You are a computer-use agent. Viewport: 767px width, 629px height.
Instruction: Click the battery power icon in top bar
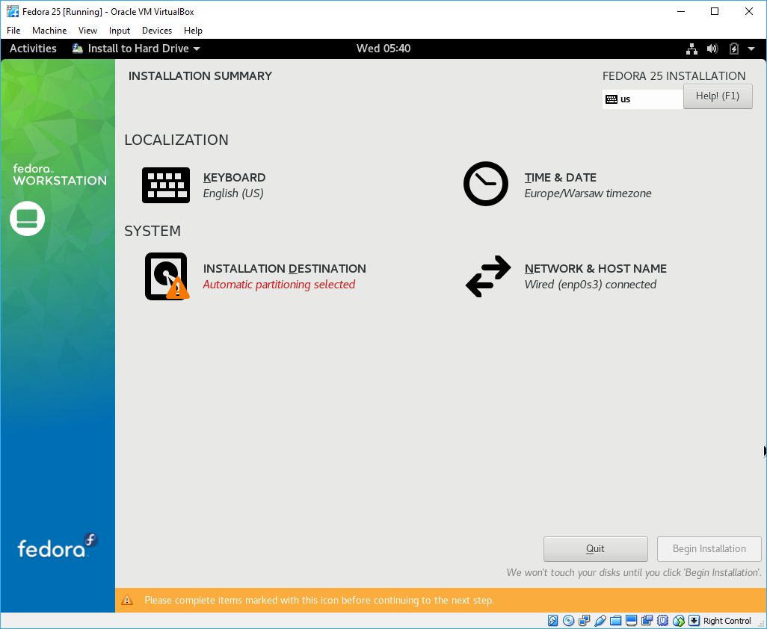[x=734, y=49]
